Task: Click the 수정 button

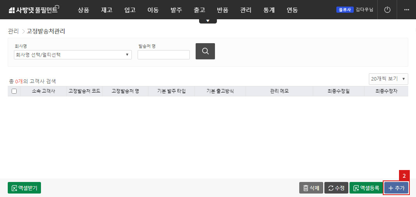Action: [336, 188]
